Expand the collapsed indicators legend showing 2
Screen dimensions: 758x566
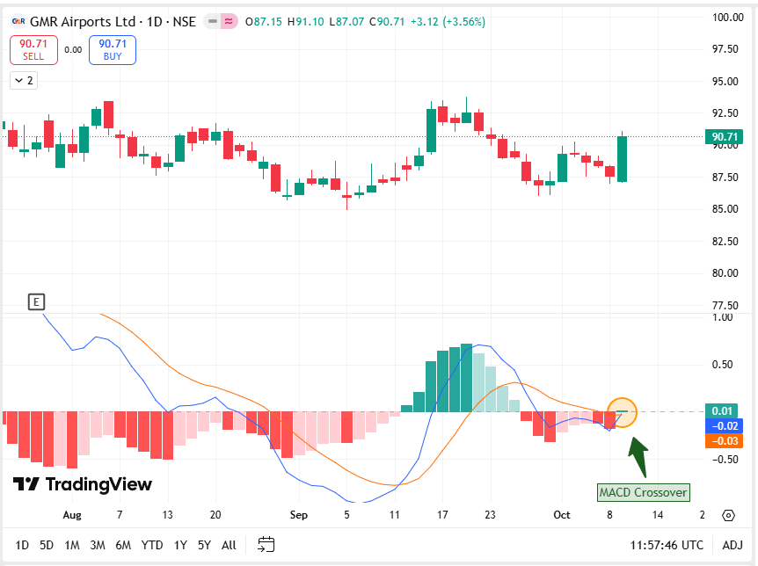click(x=23, y=80)
